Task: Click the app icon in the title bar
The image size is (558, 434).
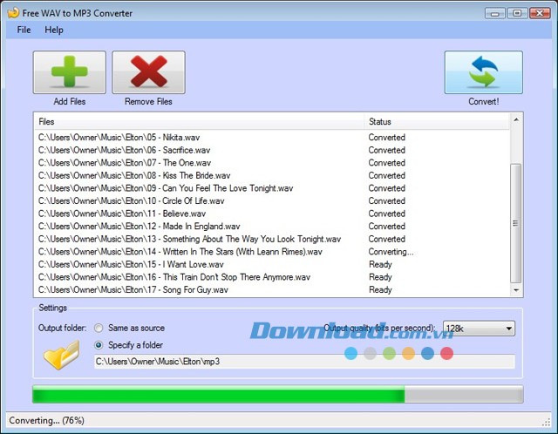Action: tap(13, 13)
